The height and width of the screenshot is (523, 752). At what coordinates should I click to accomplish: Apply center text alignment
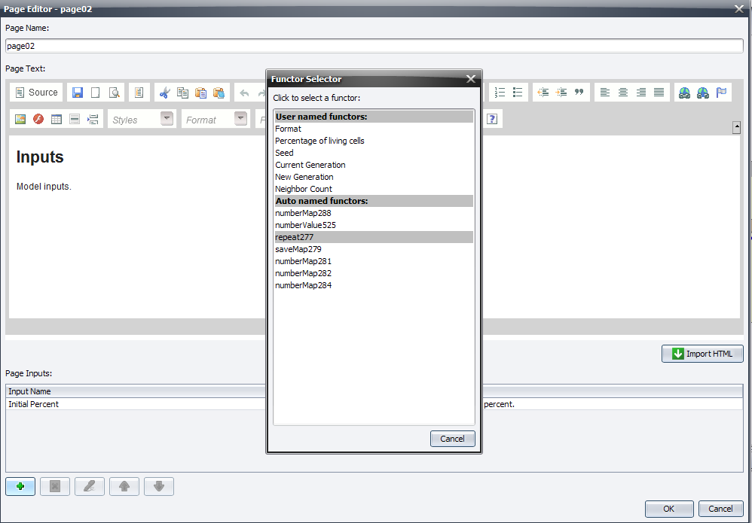622,92
